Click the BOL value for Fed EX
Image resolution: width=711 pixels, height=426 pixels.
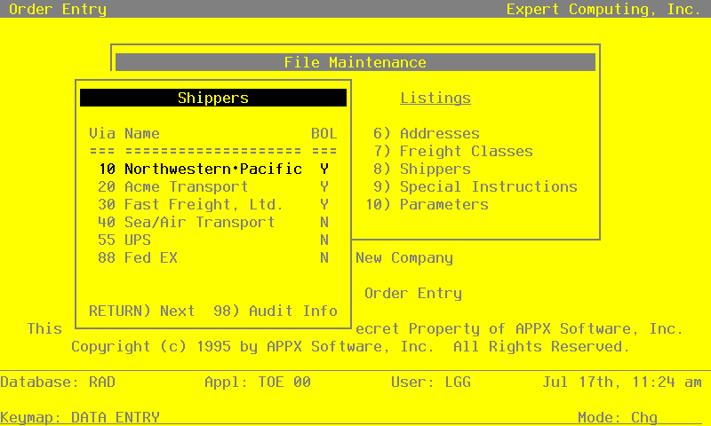(x=324, y=257)
